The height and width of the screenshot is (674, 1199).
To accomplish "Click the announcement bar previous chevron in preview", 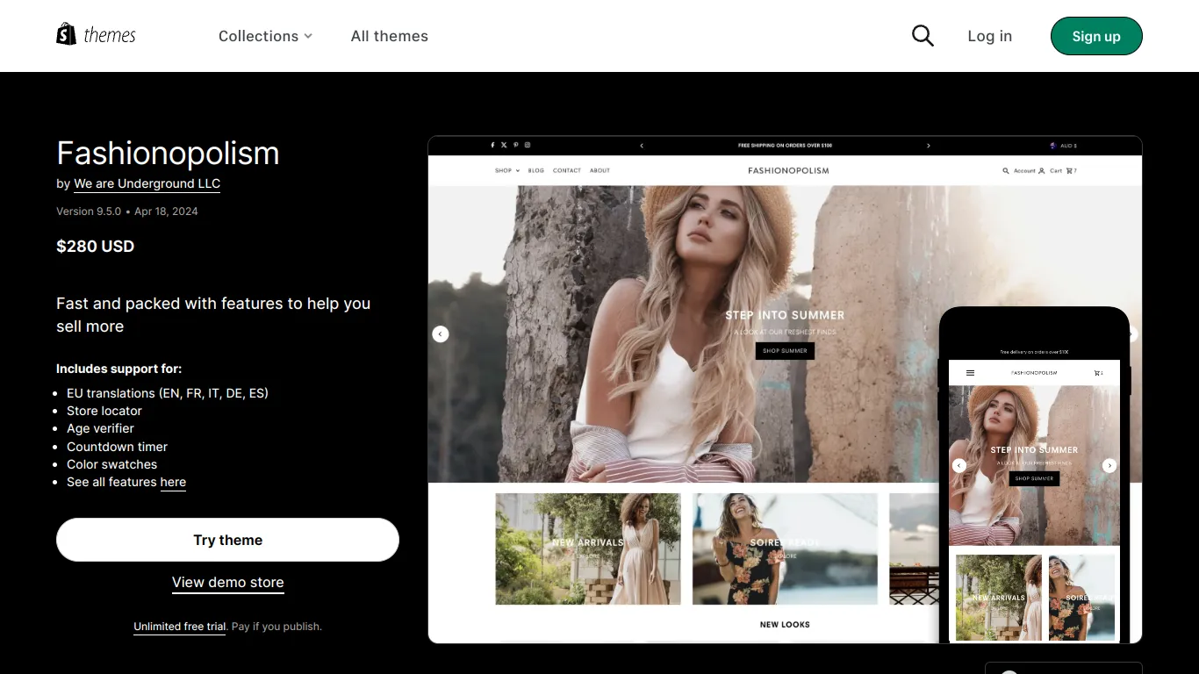I will click(642, 146).
